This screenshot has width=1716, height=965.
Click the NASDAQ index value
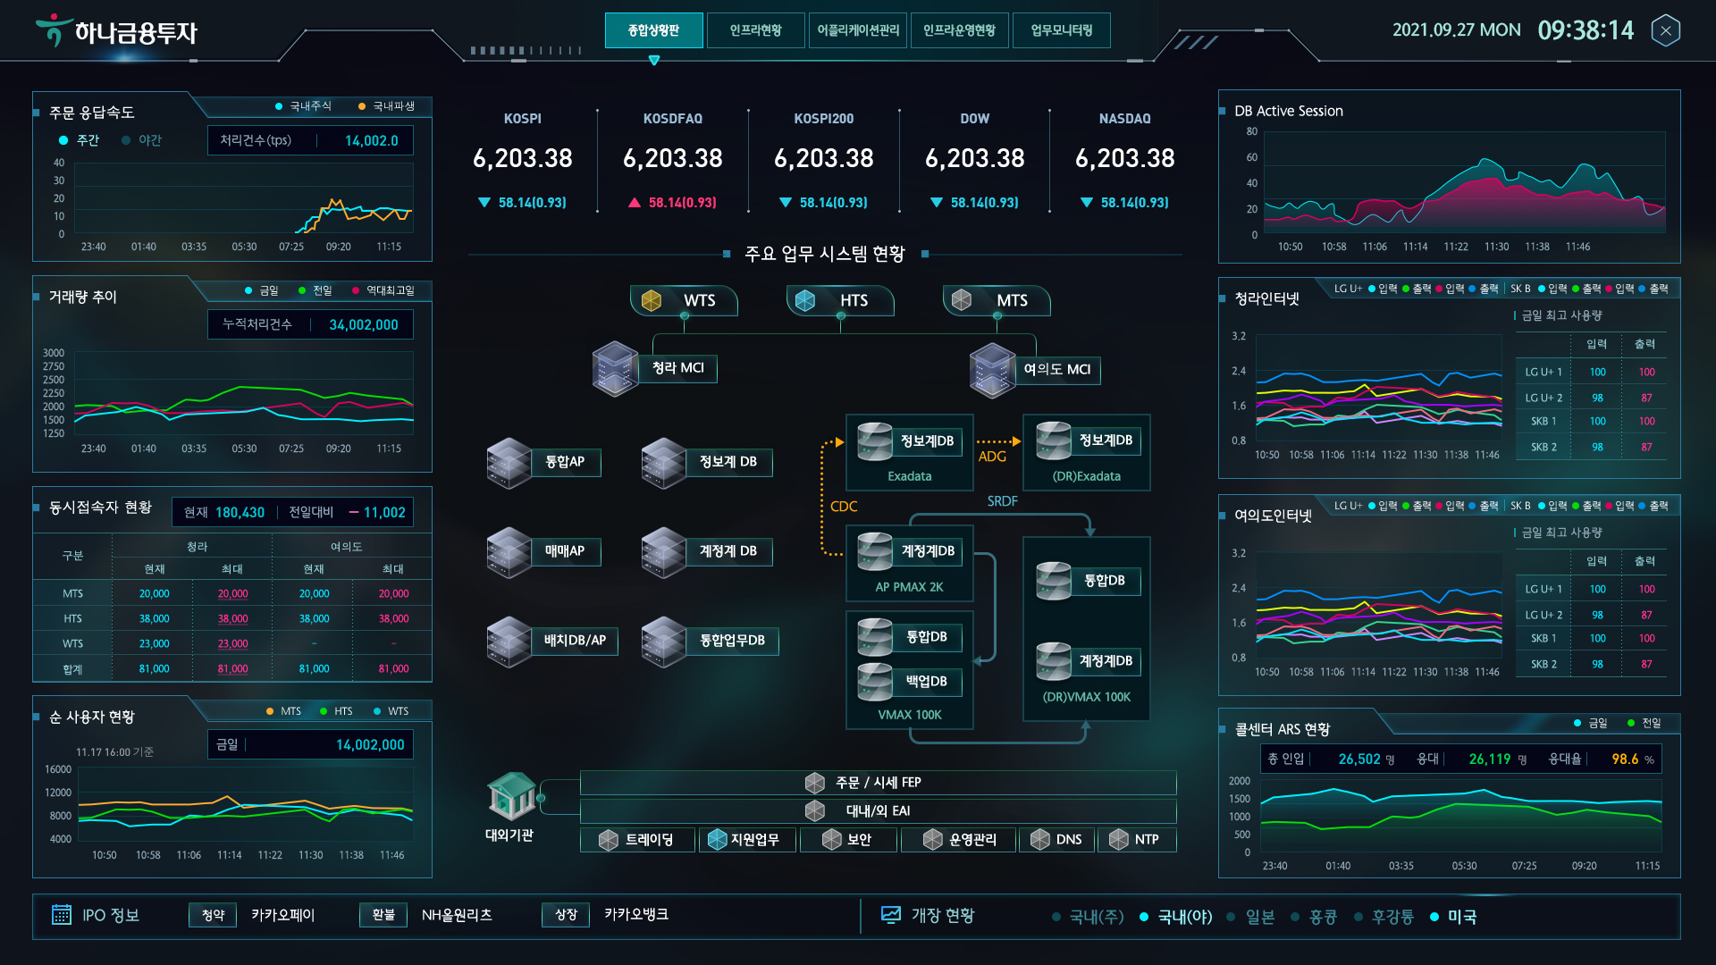1125,158
